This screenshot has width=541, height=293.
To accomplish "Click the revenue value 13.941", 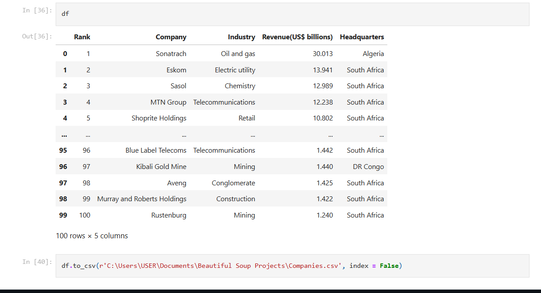I will (x=323, y=70).
